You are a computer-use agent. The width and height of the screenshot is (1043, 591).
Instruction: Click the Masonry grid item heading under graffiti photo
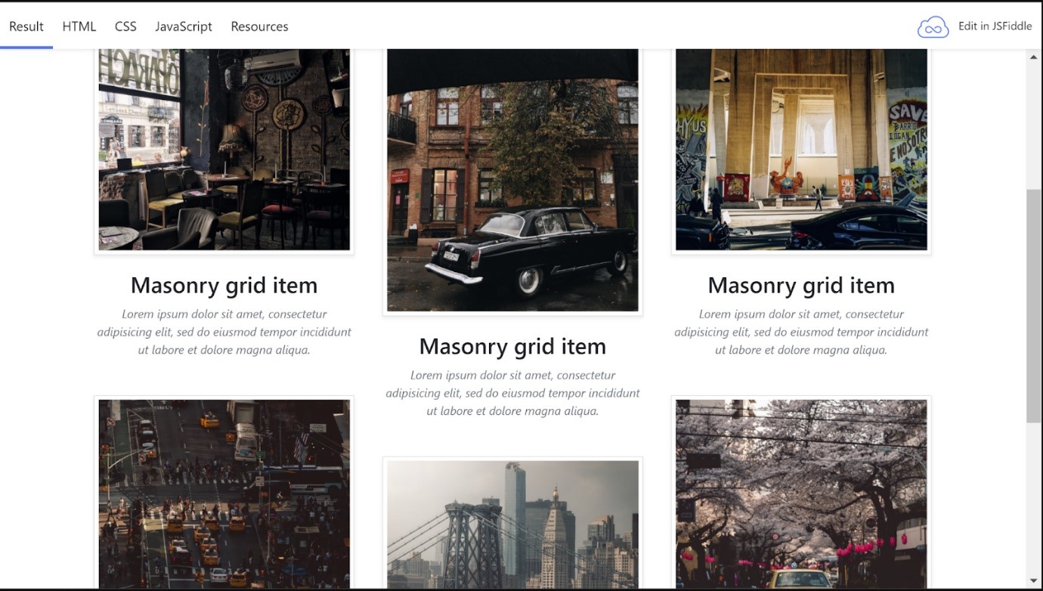point(801,286)
